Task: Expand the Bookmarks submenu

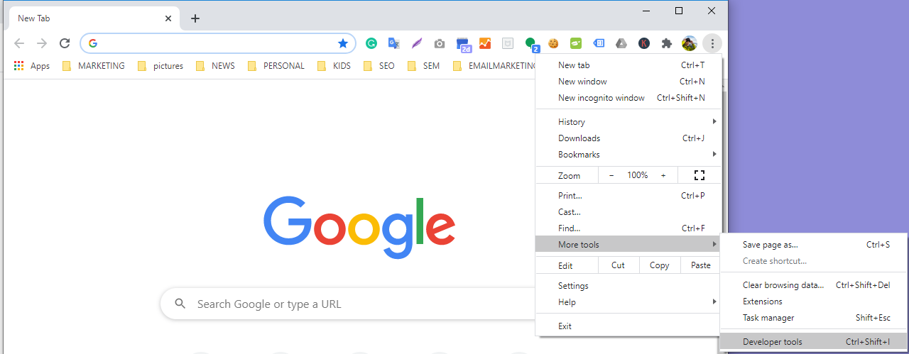Action: (x=628, y=155)
